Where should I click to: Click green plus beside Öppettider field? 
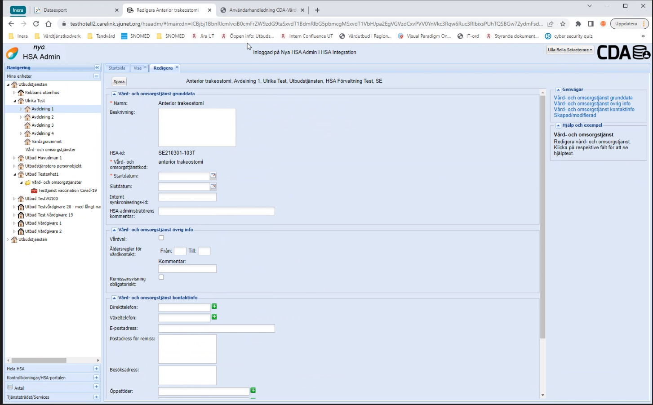(253, 390)
